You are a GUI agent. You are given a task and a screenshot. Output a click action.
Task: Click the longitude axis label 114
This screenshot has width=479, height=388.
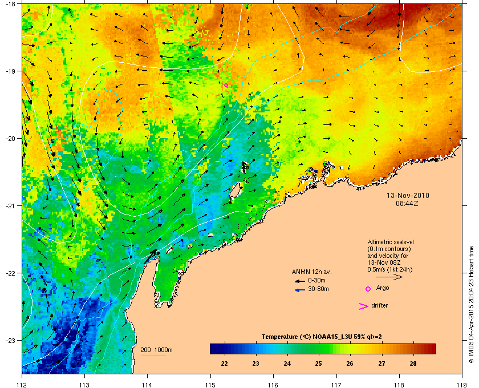(147, 385)
